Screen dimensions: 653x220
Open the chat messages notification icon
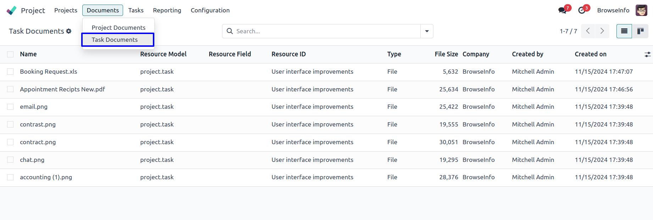tap(562, 10)
